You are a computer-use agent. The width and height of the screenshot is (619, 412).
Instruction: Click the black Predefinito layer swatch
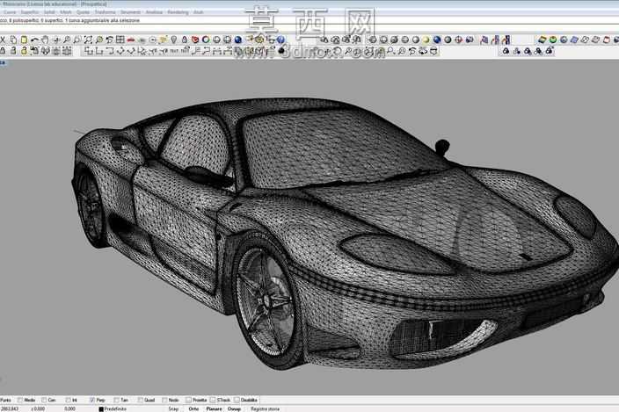101,409
